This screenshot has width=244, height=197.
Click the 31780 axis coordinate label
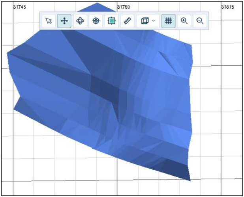point(124,7)
